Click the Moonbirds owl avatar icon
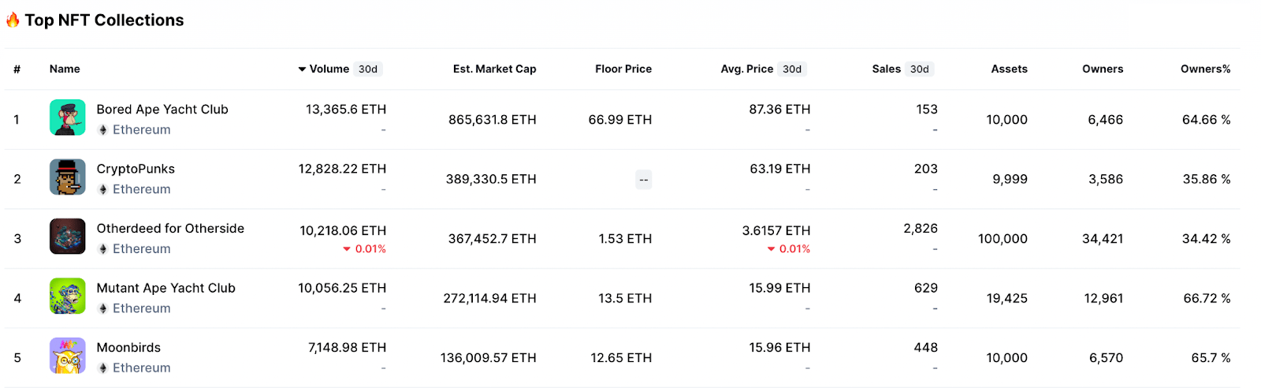This screenshot has height=388, width=1261. [x=67, y=356]
